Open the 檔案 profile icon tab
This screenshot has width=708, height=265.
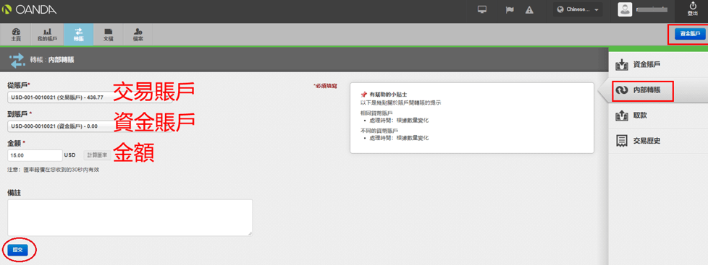click(x=138, y=34)
